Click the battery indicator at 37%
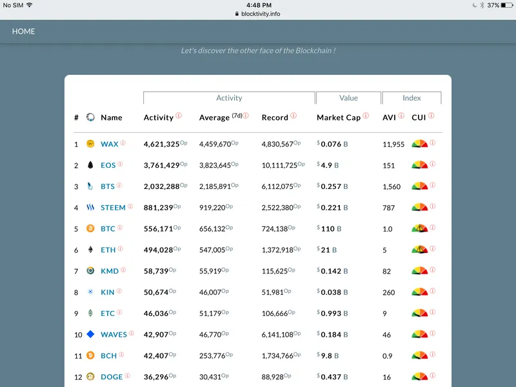The image size is (516, 387). [x=507, y=5]
